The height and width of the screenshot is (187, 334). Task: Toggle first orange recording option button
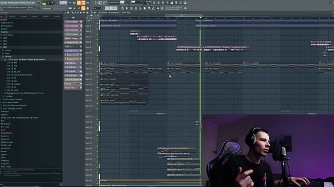(x=79, y=3)
